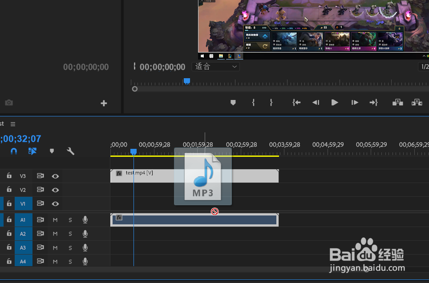Hide V1 track output eye
This screenshot has height=283, width=429.
point(55,204)
